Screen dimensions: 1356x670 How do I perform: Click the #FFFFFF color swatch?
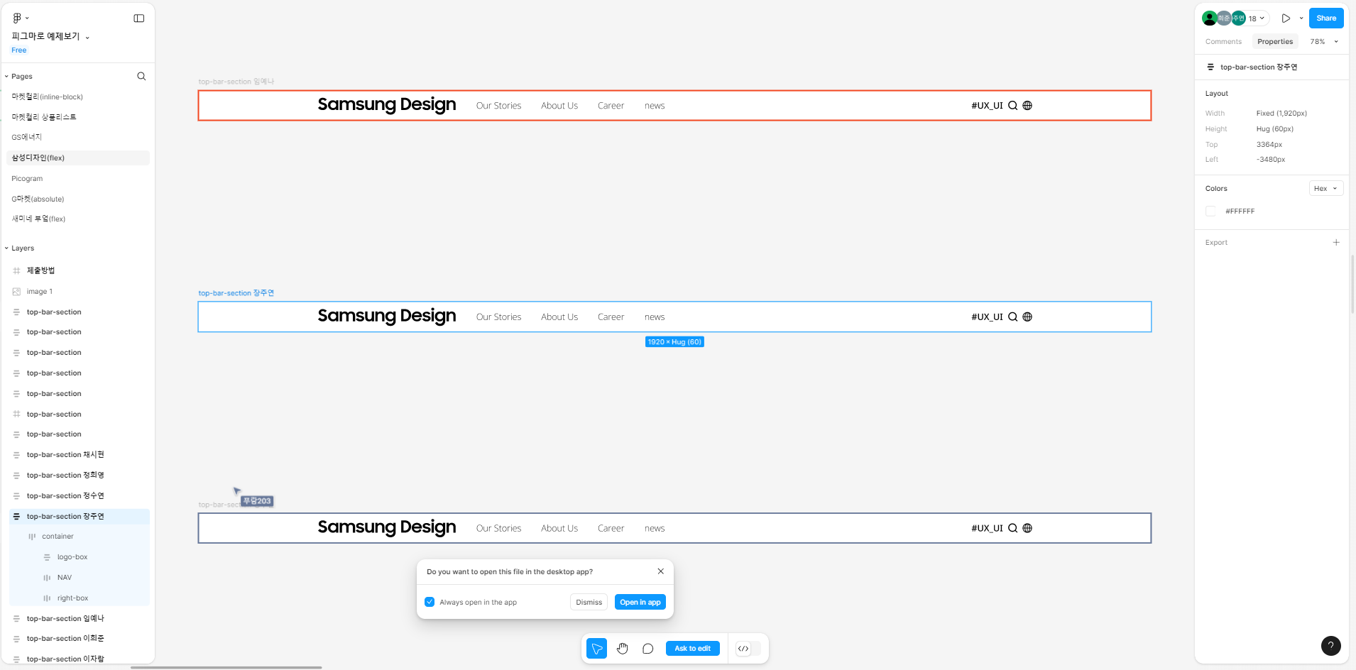click(1210, 211)
